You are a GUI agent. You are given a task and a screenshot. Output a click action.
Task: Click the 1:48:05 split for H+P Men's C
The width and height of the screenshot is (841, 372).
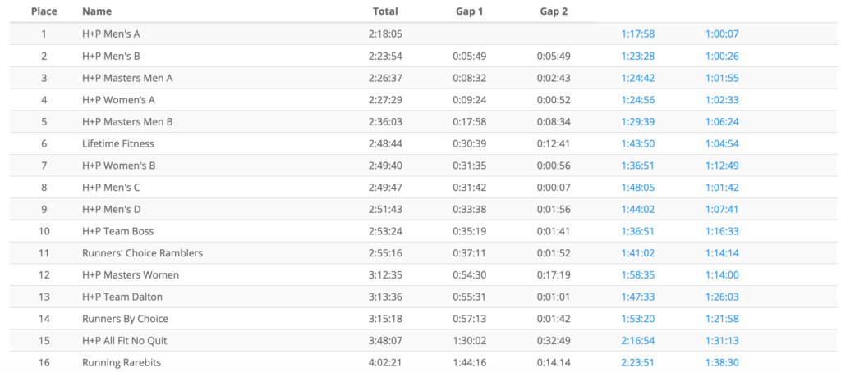(637, 188)
